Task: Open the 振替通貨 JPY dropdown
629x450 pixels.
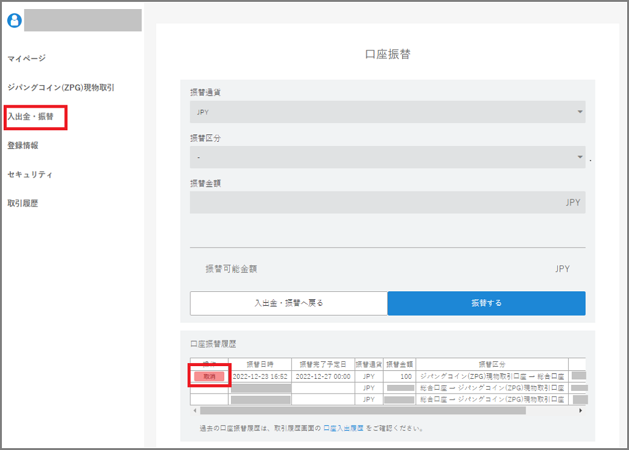Action: point(388,112)
